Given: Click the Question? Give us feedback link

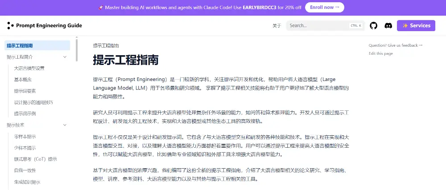Looking at the screenshot, I should (x=396, y=45).
